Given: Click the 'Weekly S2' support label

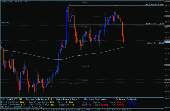Looking at the screenshot, I should pyautogui.click(x=85, y=66).
